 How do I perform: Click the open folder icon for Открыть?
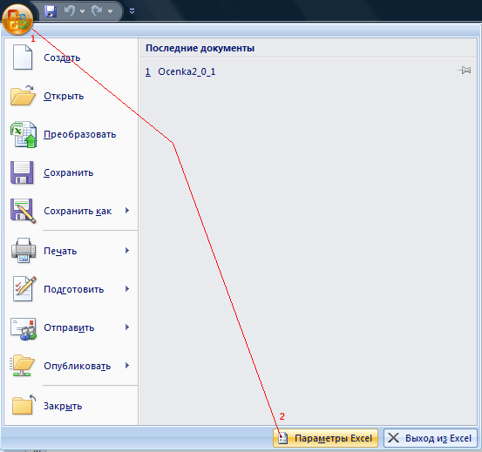23,96
